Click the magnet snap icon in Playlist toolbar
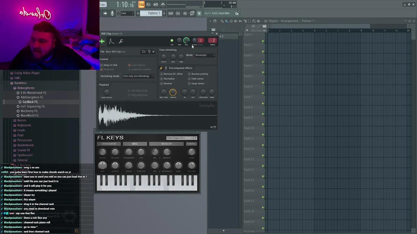The height and width of the screenshot is (234, 417). pos(215,21)
